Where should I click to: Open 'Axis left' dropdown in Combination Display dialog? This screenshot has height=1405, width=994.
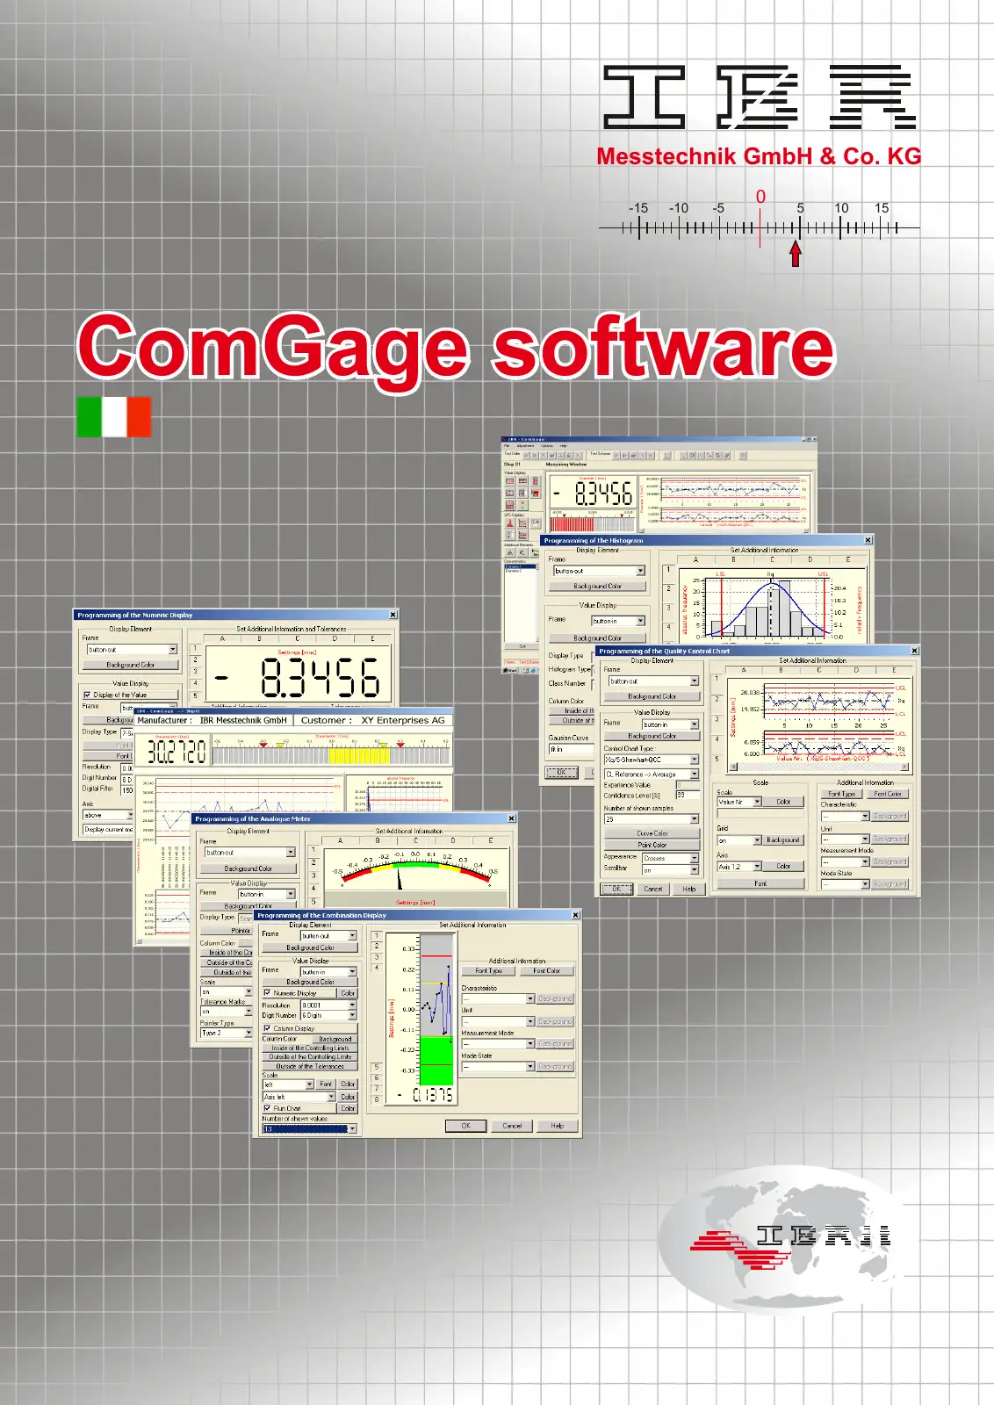coord(299,1097)
